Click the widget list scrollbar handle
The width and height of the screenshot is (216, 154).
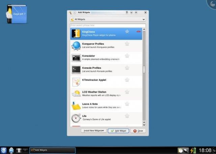[144, 69]
